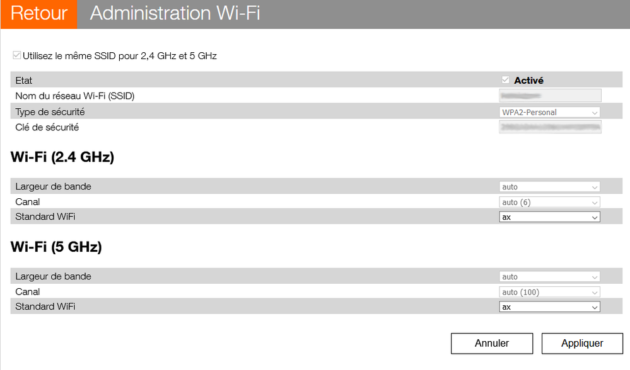Image resolution: width=630 pixels, height=370 pixels.
Task: Click the Standard WiFi label in the 5 GHz table
Action: coord(45,306)
